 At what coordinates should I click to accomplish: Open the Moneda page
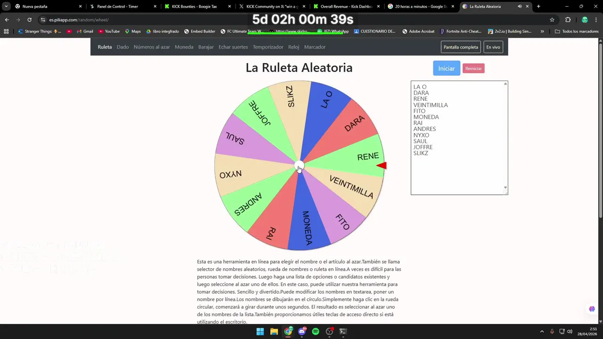click(184, 47)
